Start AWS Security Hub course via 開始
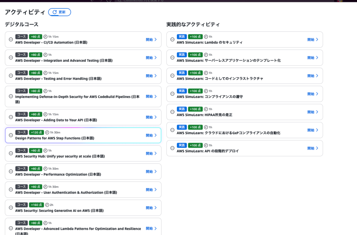Image resolution: width=357 pixels, height=235 pixels. point(151,153)
